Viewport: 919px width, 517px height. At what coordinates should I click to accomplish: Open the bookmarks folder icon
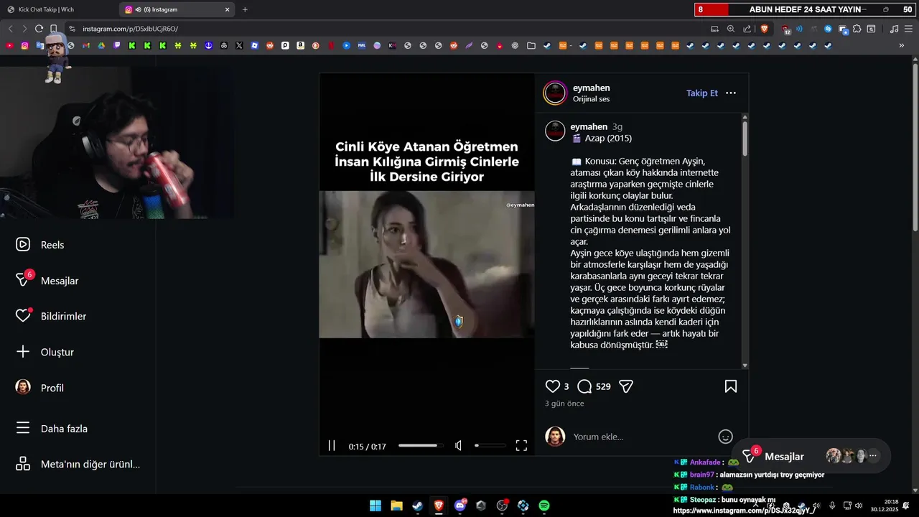point(531,45)
